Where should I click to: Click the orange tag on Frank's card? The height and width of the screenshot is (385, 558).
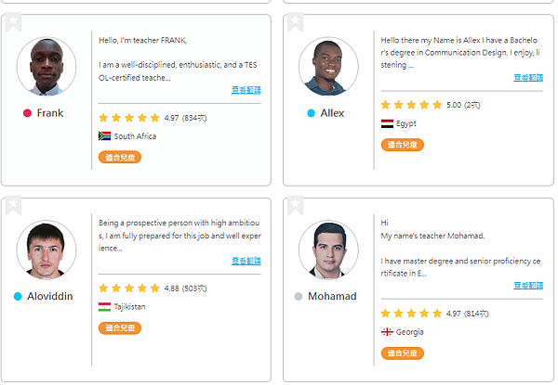pyautogui.click(x=119, y=158)
